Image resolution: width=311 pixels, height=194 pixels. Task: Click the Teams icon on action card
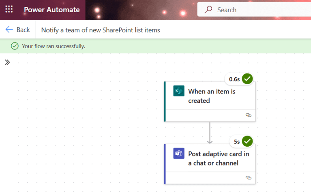(179, 153)
